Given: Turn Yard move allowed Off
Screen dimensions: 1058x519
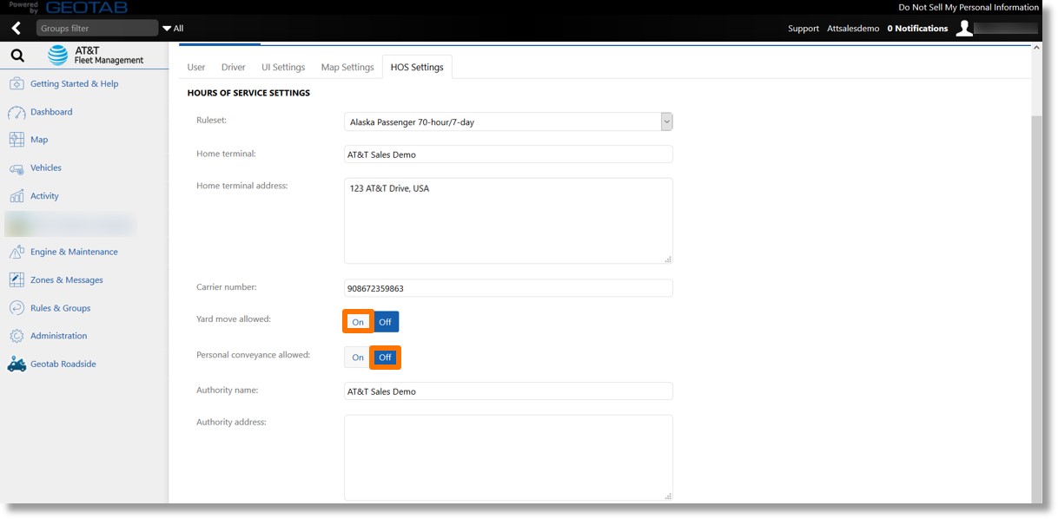Looking at the screenshot, I should coord(386,322).
